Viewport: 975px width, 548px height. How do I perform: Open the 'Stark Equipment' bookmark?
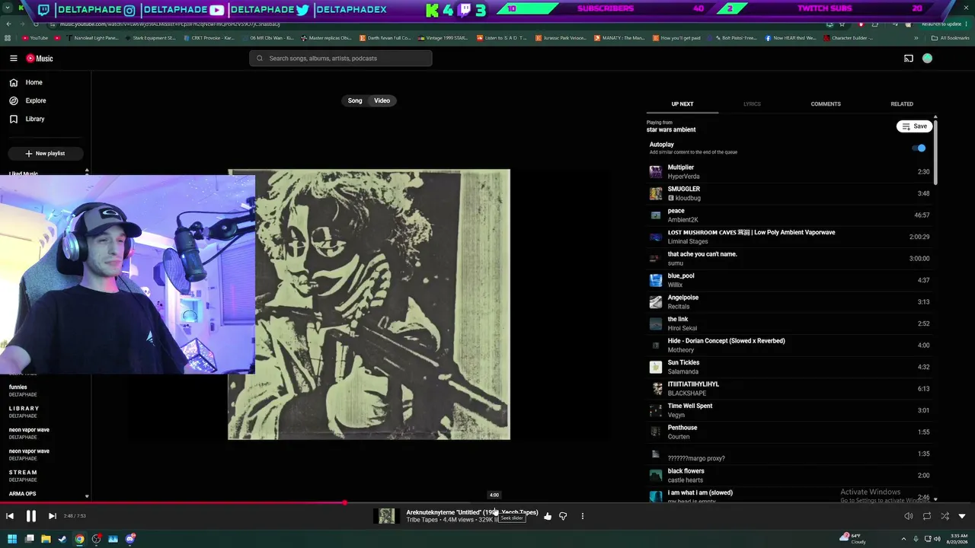pyautogui.click(x=149, y=38)
